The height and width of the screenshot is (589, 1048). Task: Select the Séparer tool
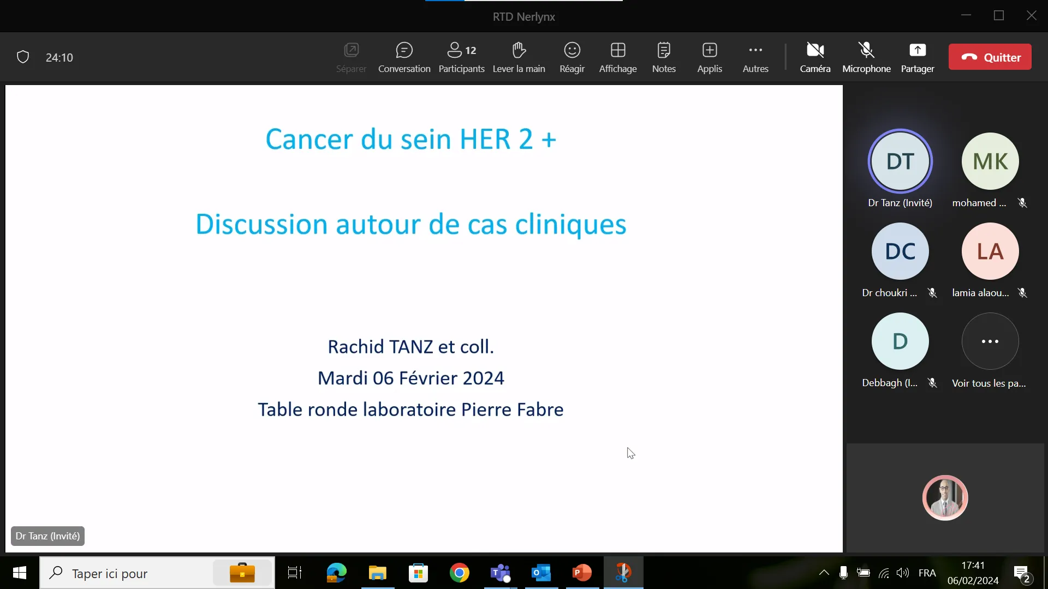[x=352, y=56]
